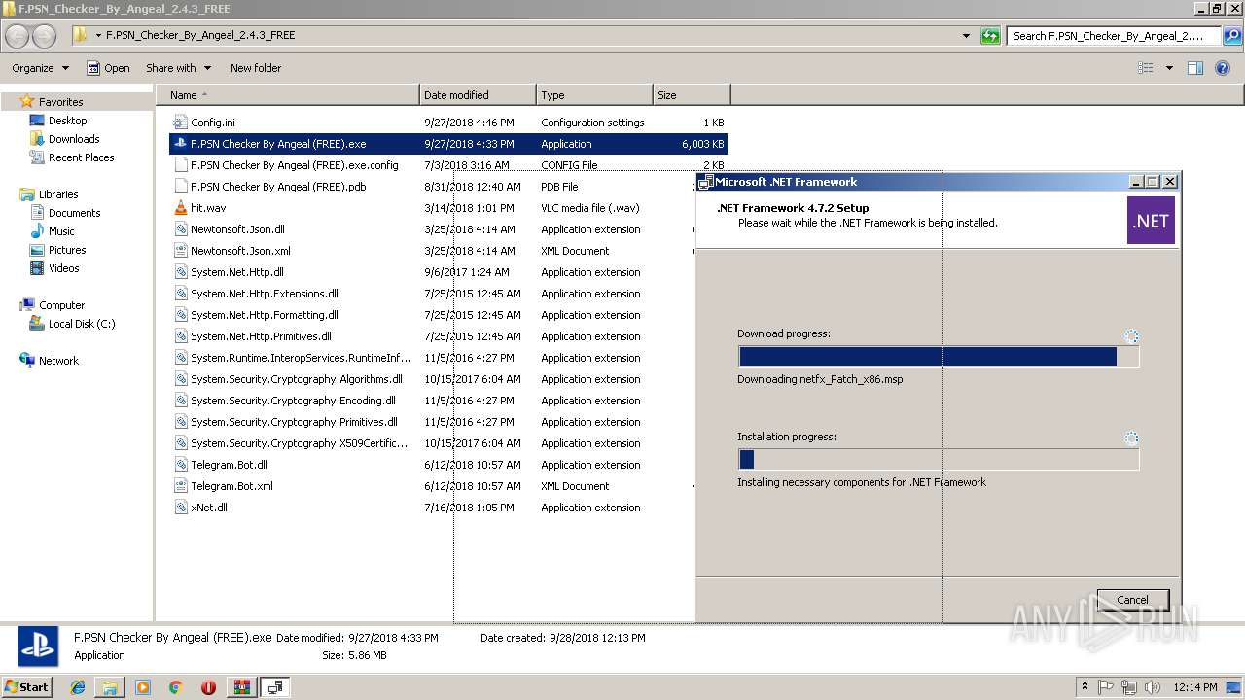The width and height of the screenshot is (1245, 700).
Task: Expand the path breadcrumb arrow before folder name
Action: coord(99,36)
